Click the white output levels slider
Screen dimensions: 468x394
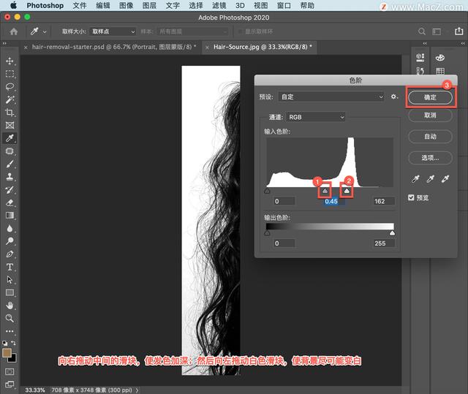click(392, 233)
